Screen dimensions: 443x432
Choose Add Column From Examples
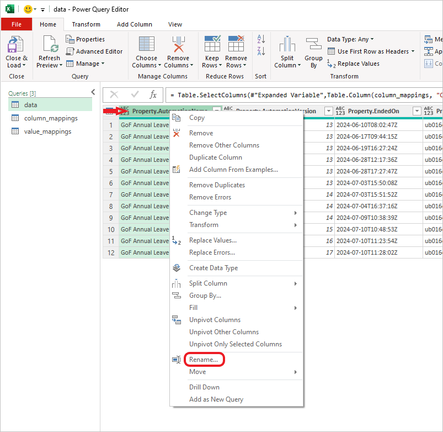[237, 170]
